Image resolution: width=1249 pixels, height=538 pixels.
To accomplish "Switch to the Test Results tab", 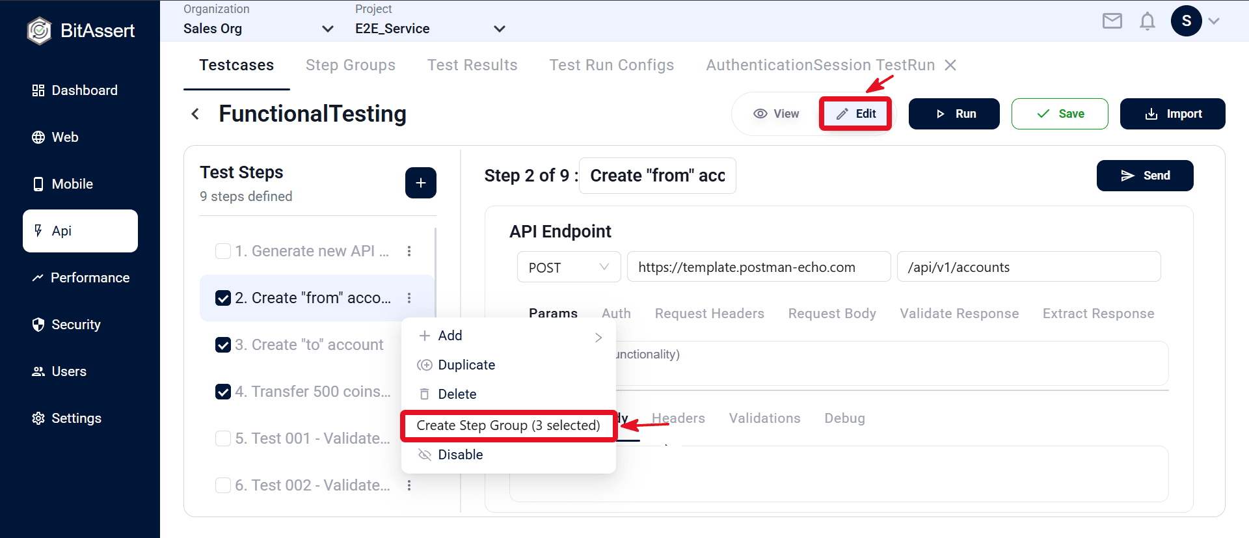I will (x=472, y=65).
